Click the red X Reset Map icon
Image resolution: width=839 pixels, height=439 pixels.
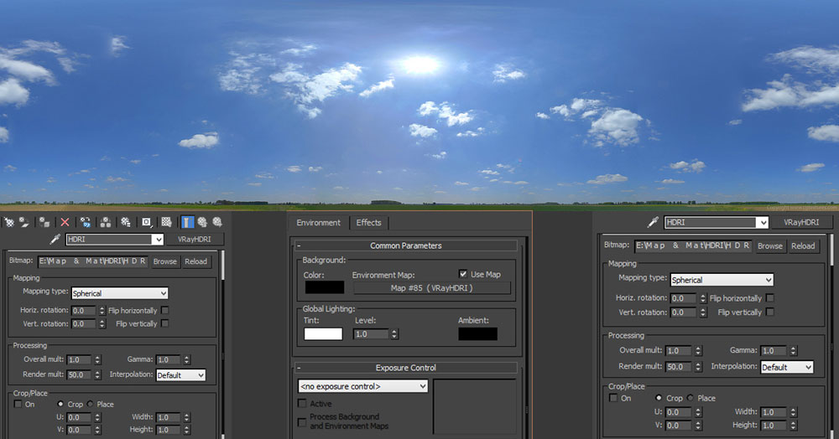tap(65, 222)
